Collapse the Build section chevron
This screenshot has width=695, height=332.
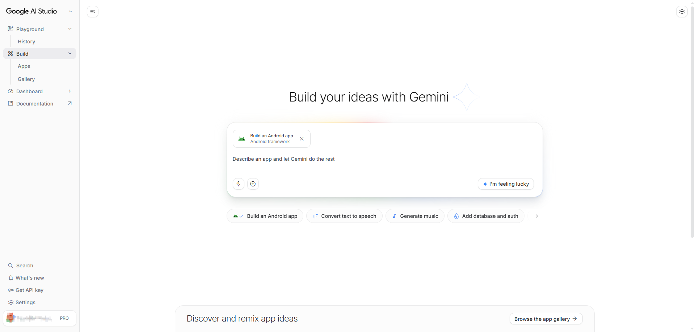click(70, 53)
